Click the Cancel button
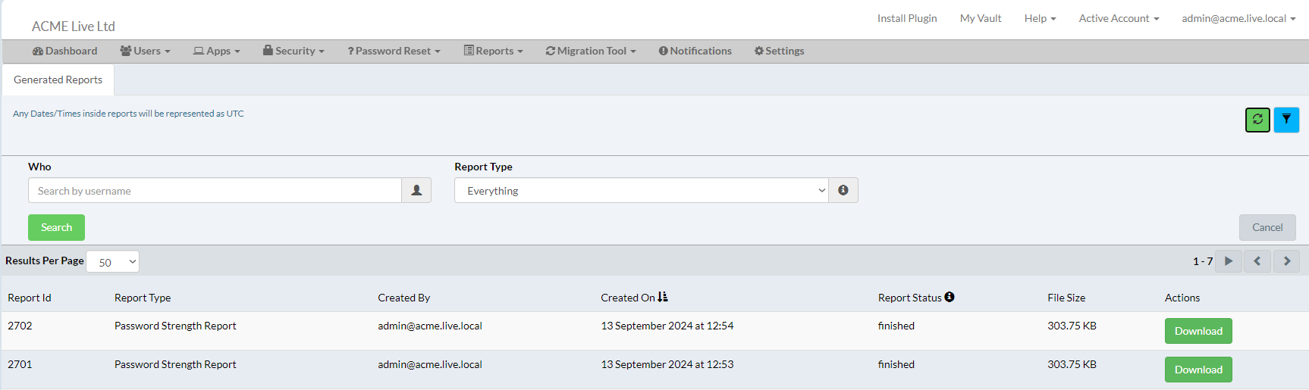 tap(1267, 227)
